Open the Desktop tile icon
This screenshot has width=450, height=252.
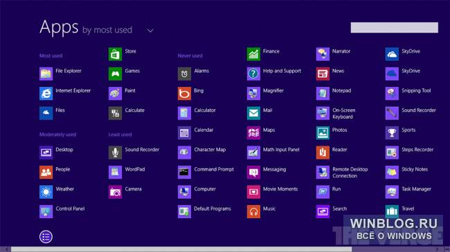coord(46,153)
